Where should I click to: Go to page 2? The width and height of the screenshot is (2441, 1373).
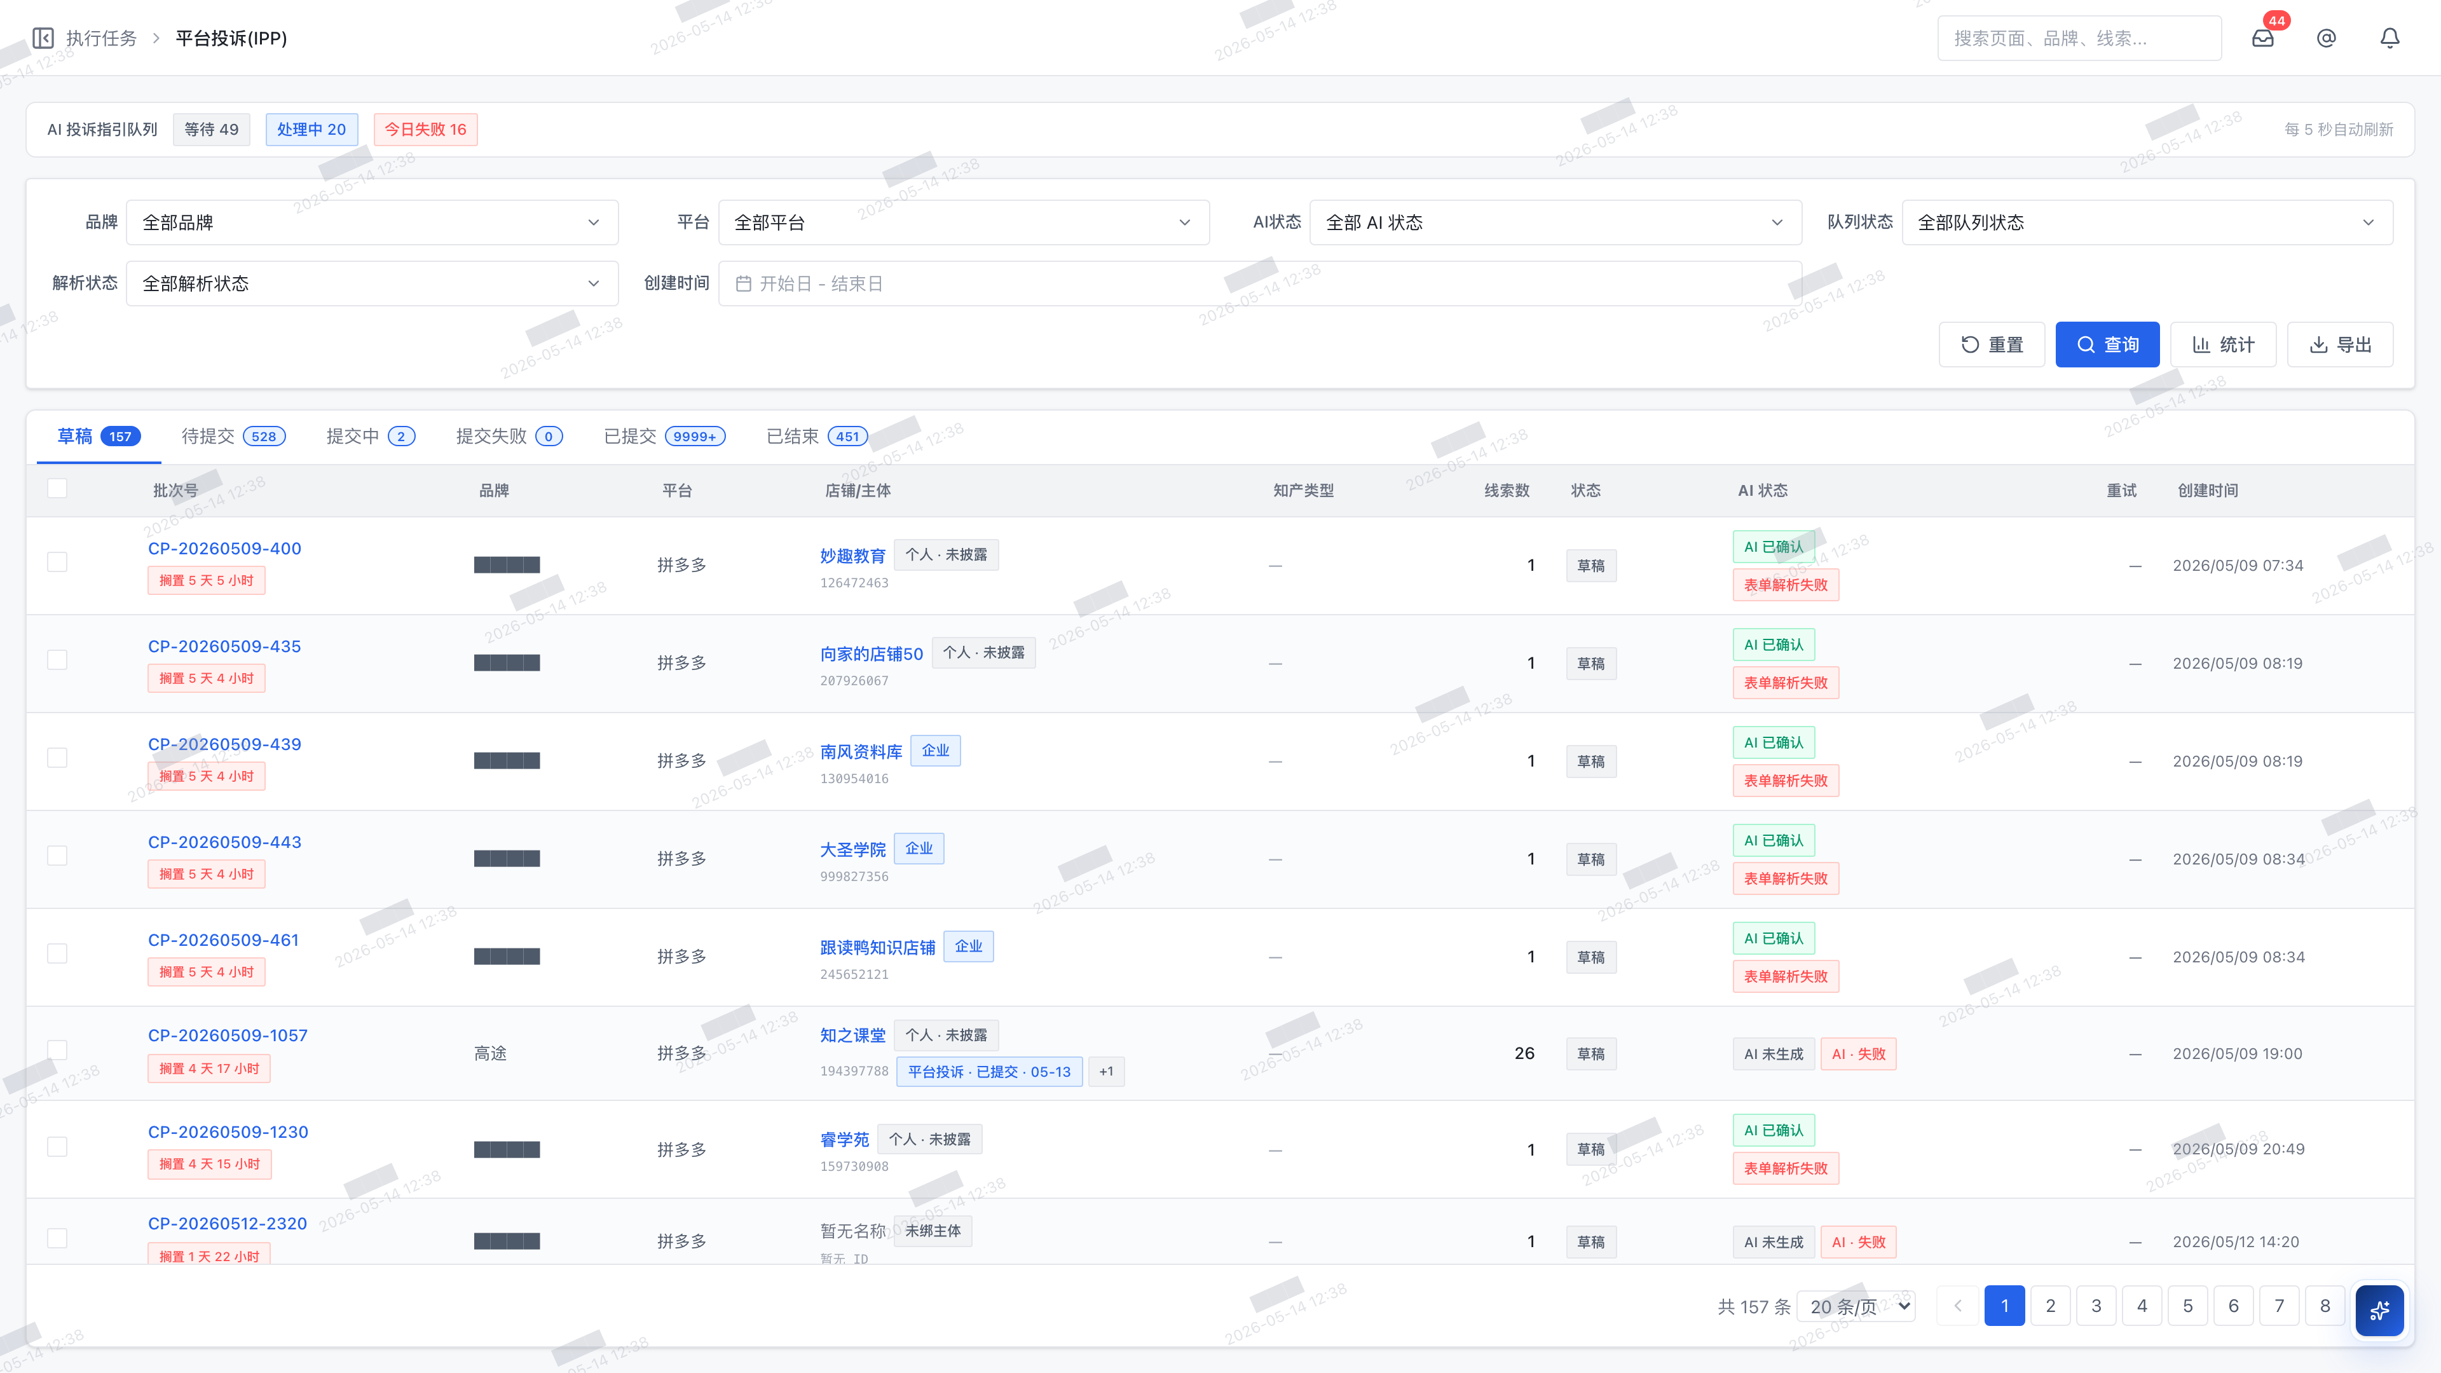click(2051, 1306)
